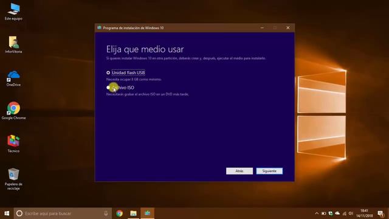This screenshot has height=219, width=389.
Task: Open Chrome from the taskbar
Action: [119, 214]
